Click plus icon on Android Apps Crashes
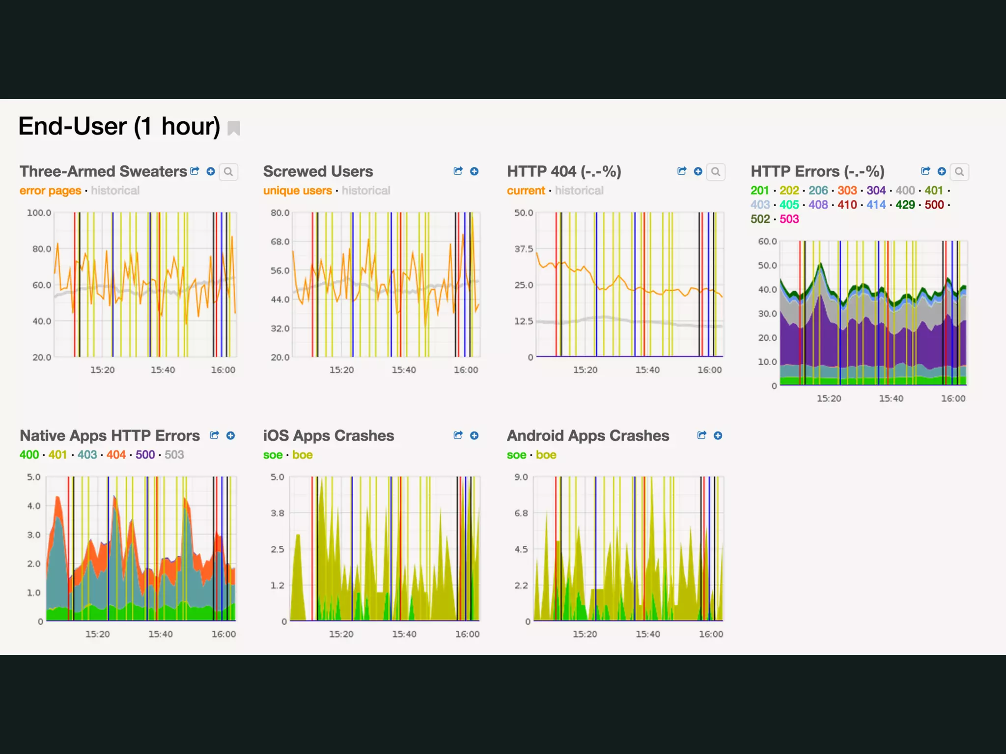 (x=718, y=435)
